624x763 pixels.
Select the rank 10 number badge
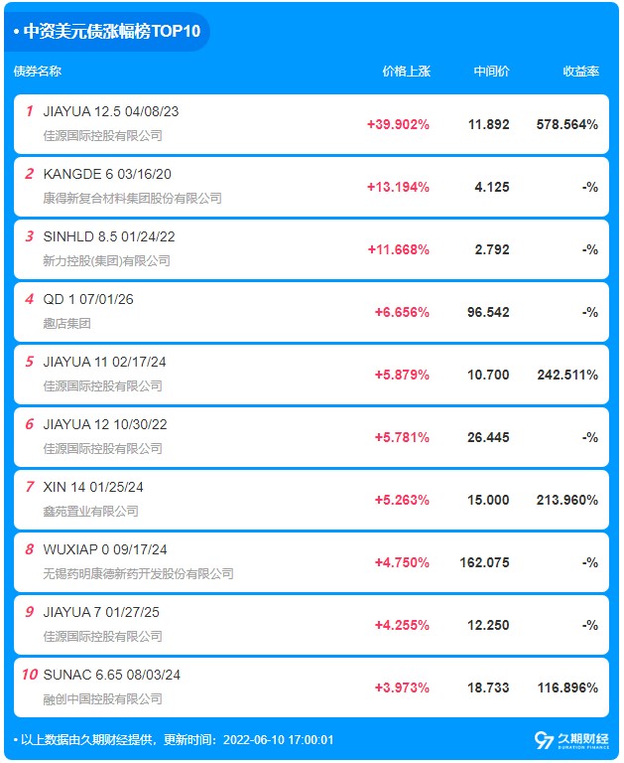(x=30, y=675)
